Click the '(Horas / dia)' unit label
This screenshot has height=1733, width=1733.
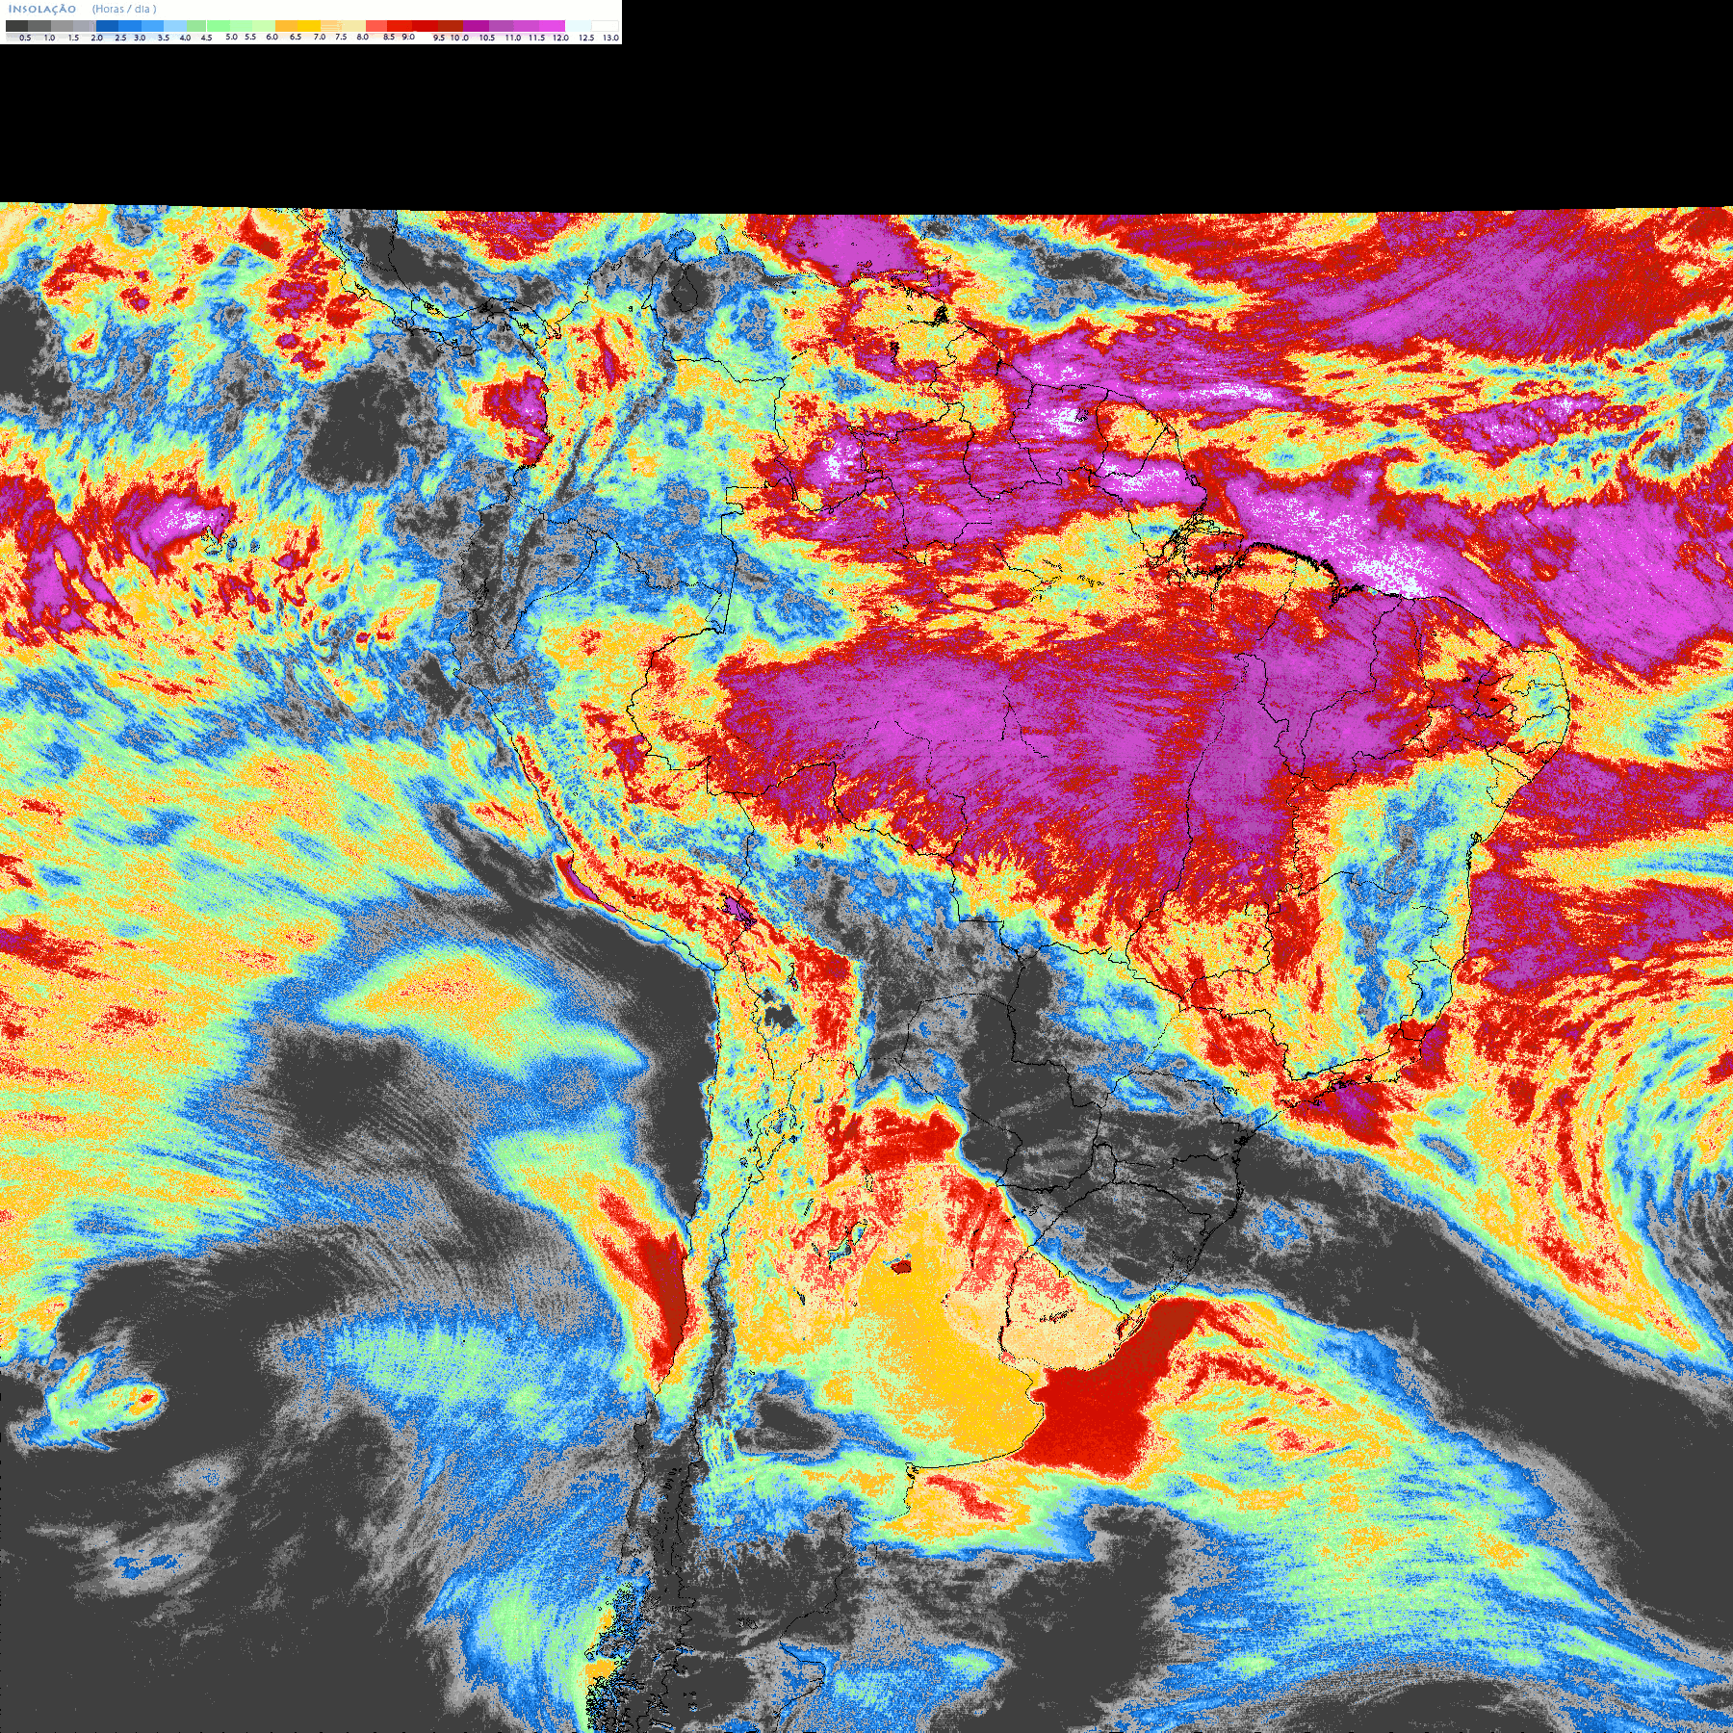tap(124, 9)
